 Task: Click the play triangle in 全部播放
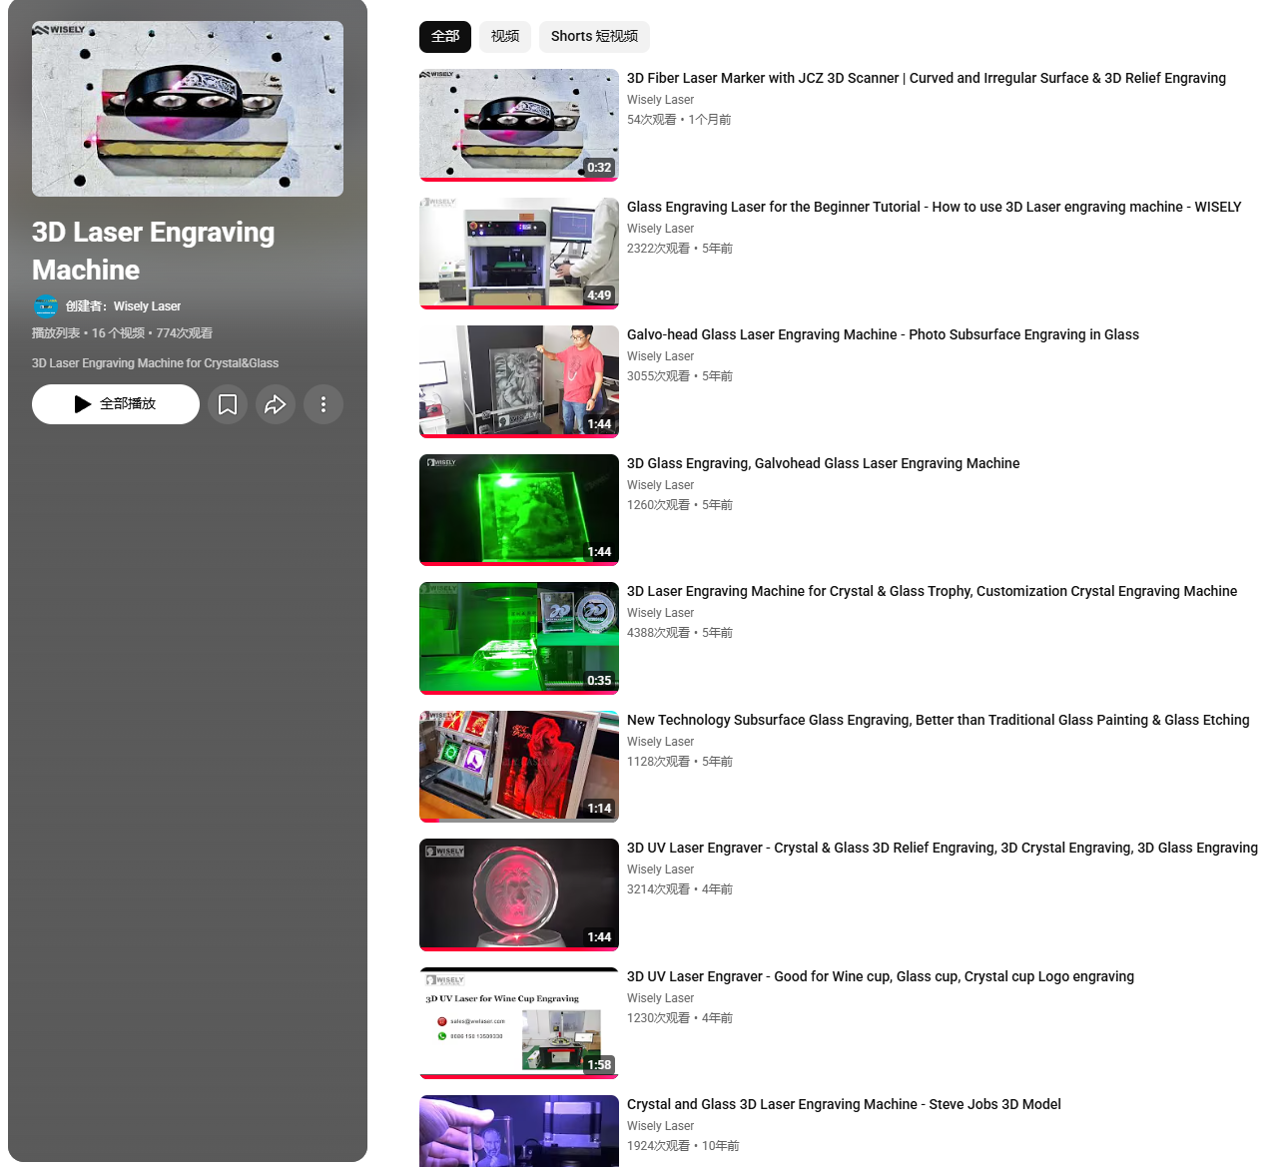(x=83, y=404)
